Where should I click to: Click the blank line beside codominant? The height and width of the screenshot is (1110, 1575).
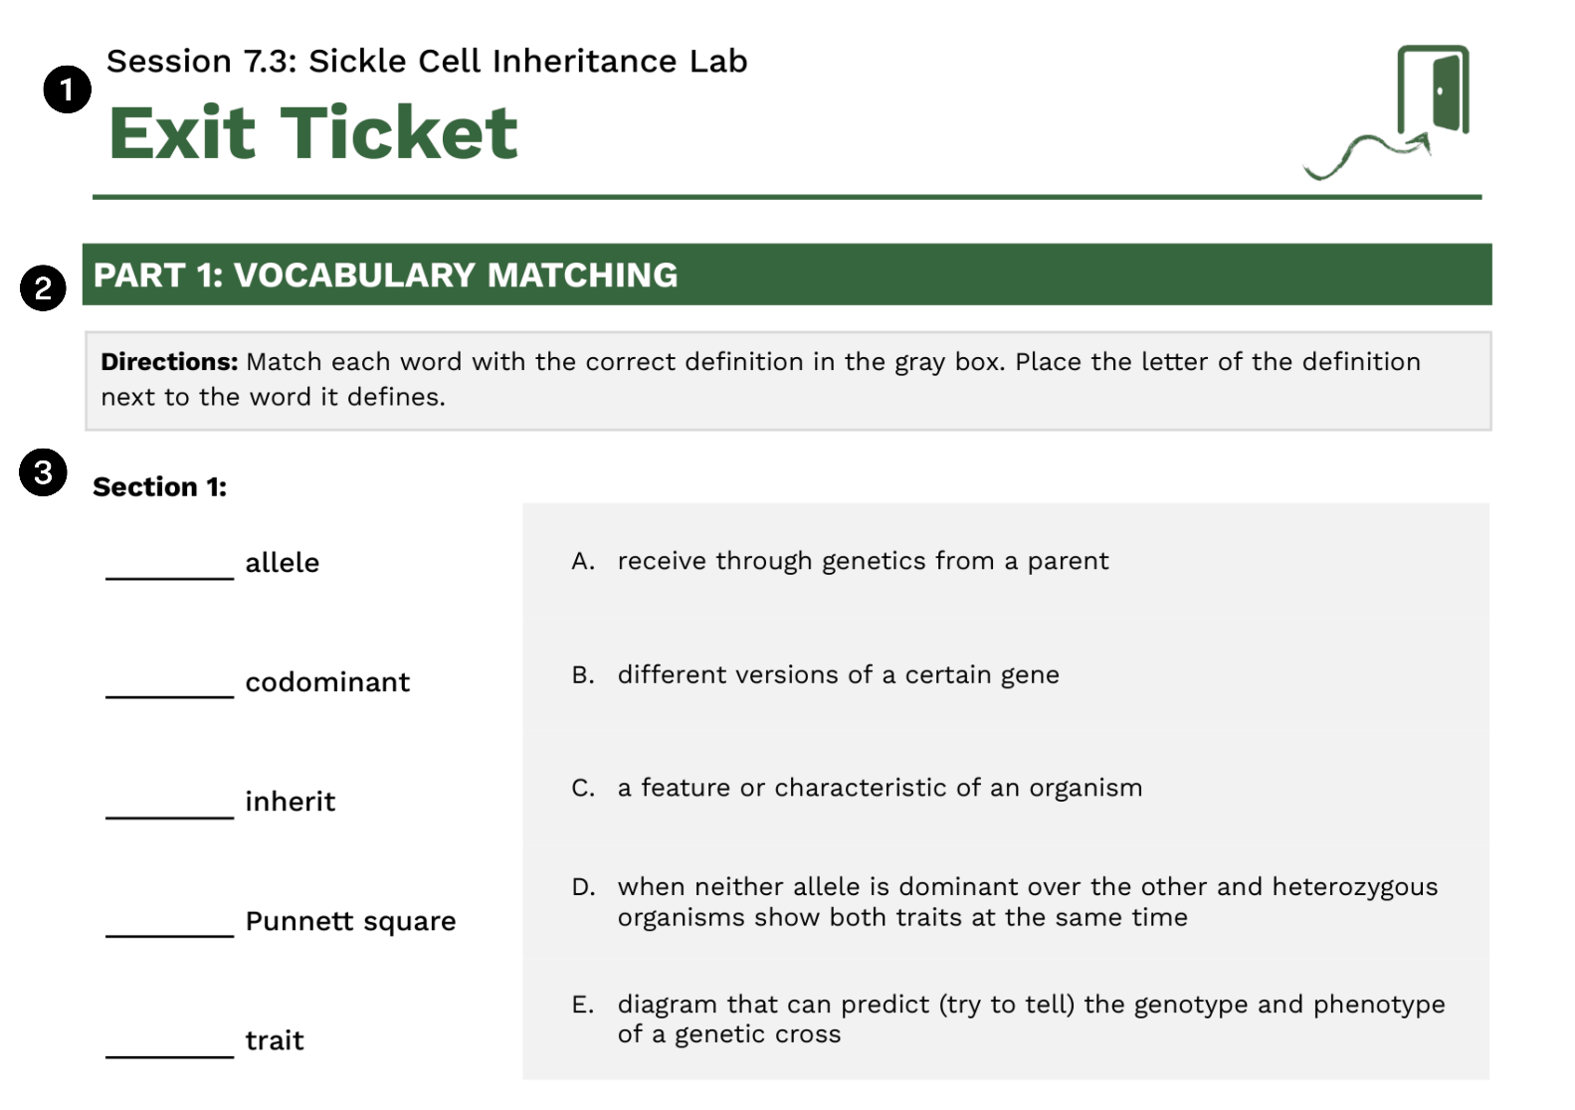pyautogui.click(x=169, y=695)
